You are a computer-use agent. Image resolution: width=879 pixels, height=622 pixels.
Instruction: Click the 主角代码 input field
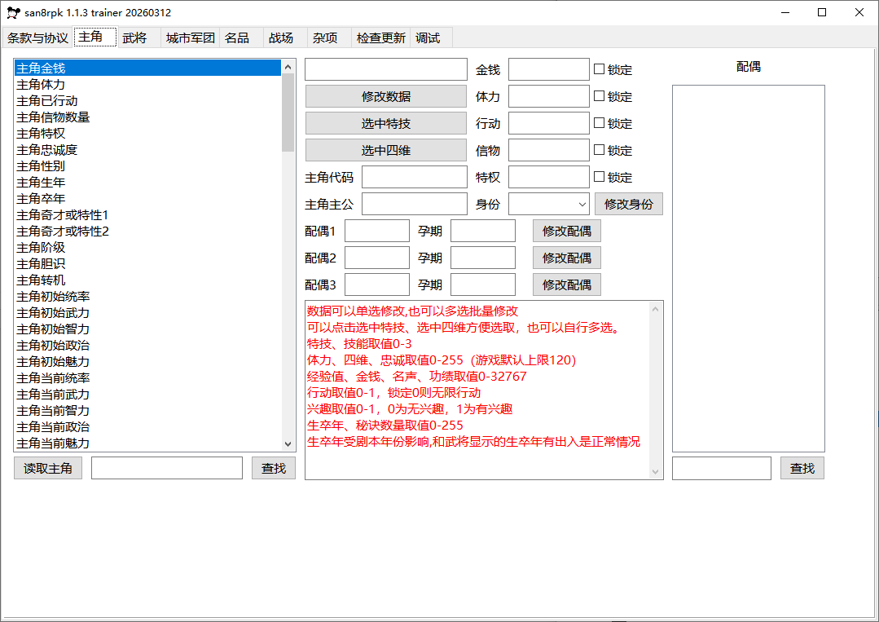[414, 177]
